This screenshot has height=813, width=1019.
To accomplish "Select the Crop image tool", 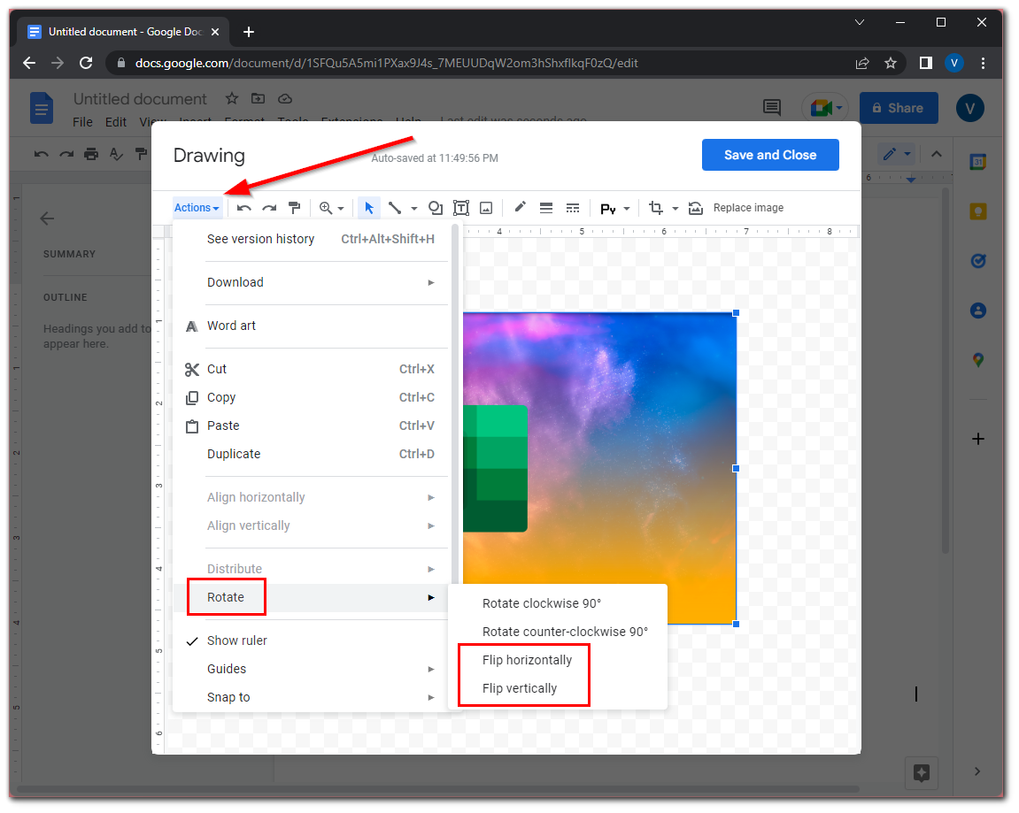I will (x=656, y=207).
